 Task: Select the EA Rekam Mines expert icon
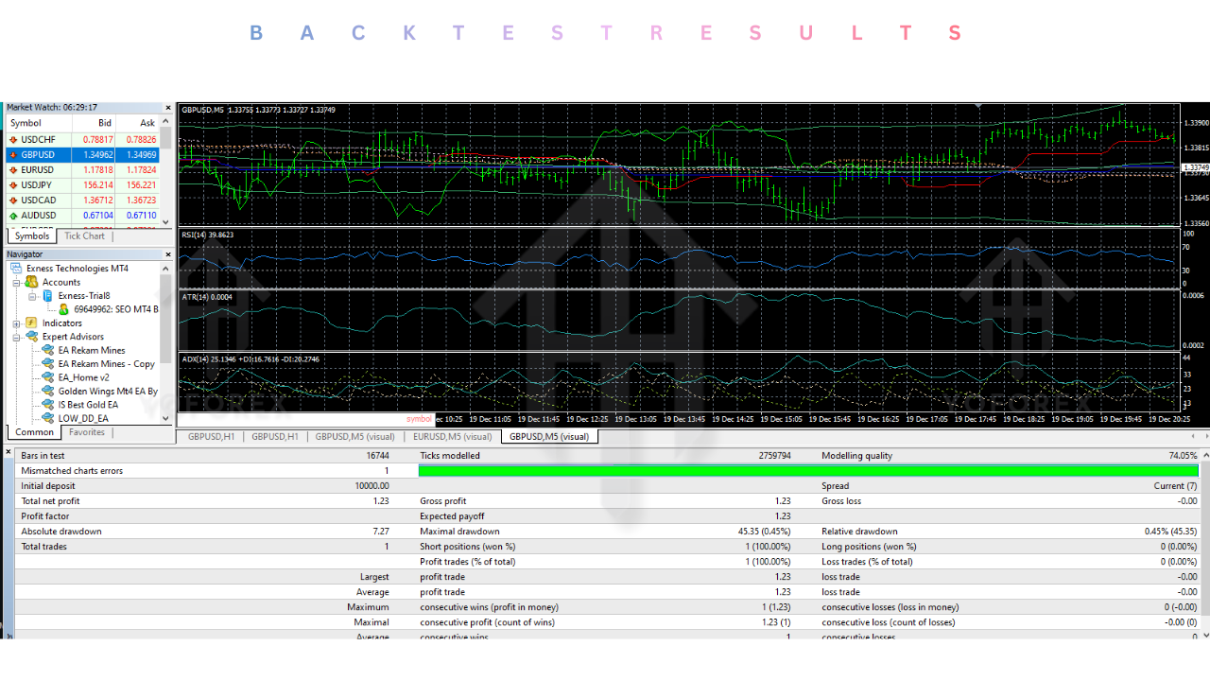coord(47,350)
